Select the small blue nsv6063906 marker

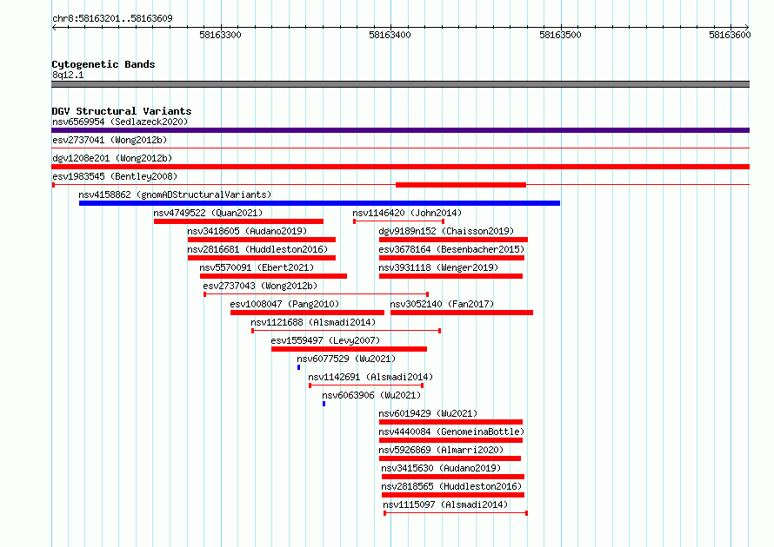[324, 404]
